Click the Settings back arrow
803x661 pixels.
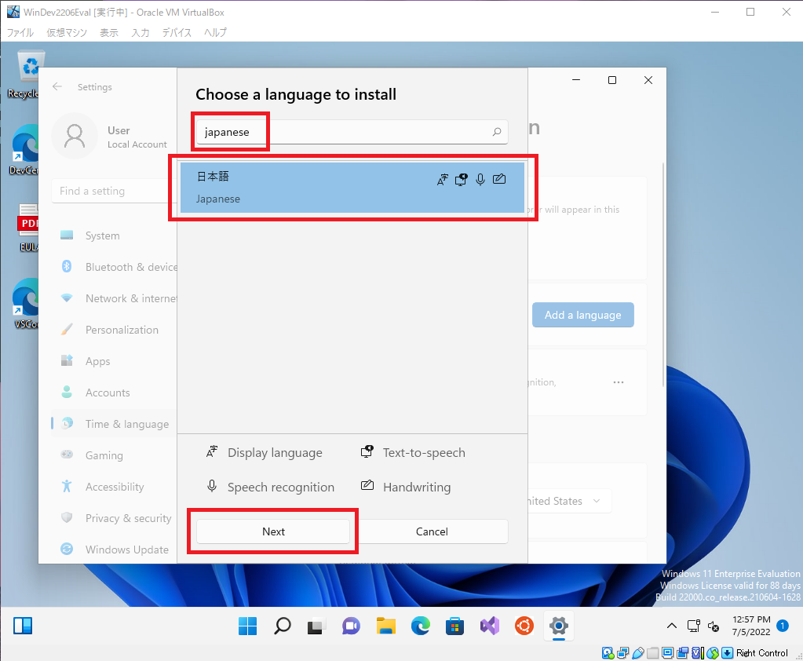pyautogui.click(x=57, y=87)
